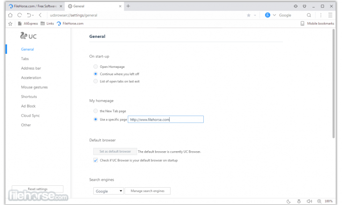Click the homepage URL input field

(166, 119)
